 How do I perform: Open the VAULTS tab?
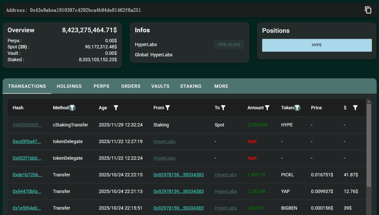click(160, 86)
